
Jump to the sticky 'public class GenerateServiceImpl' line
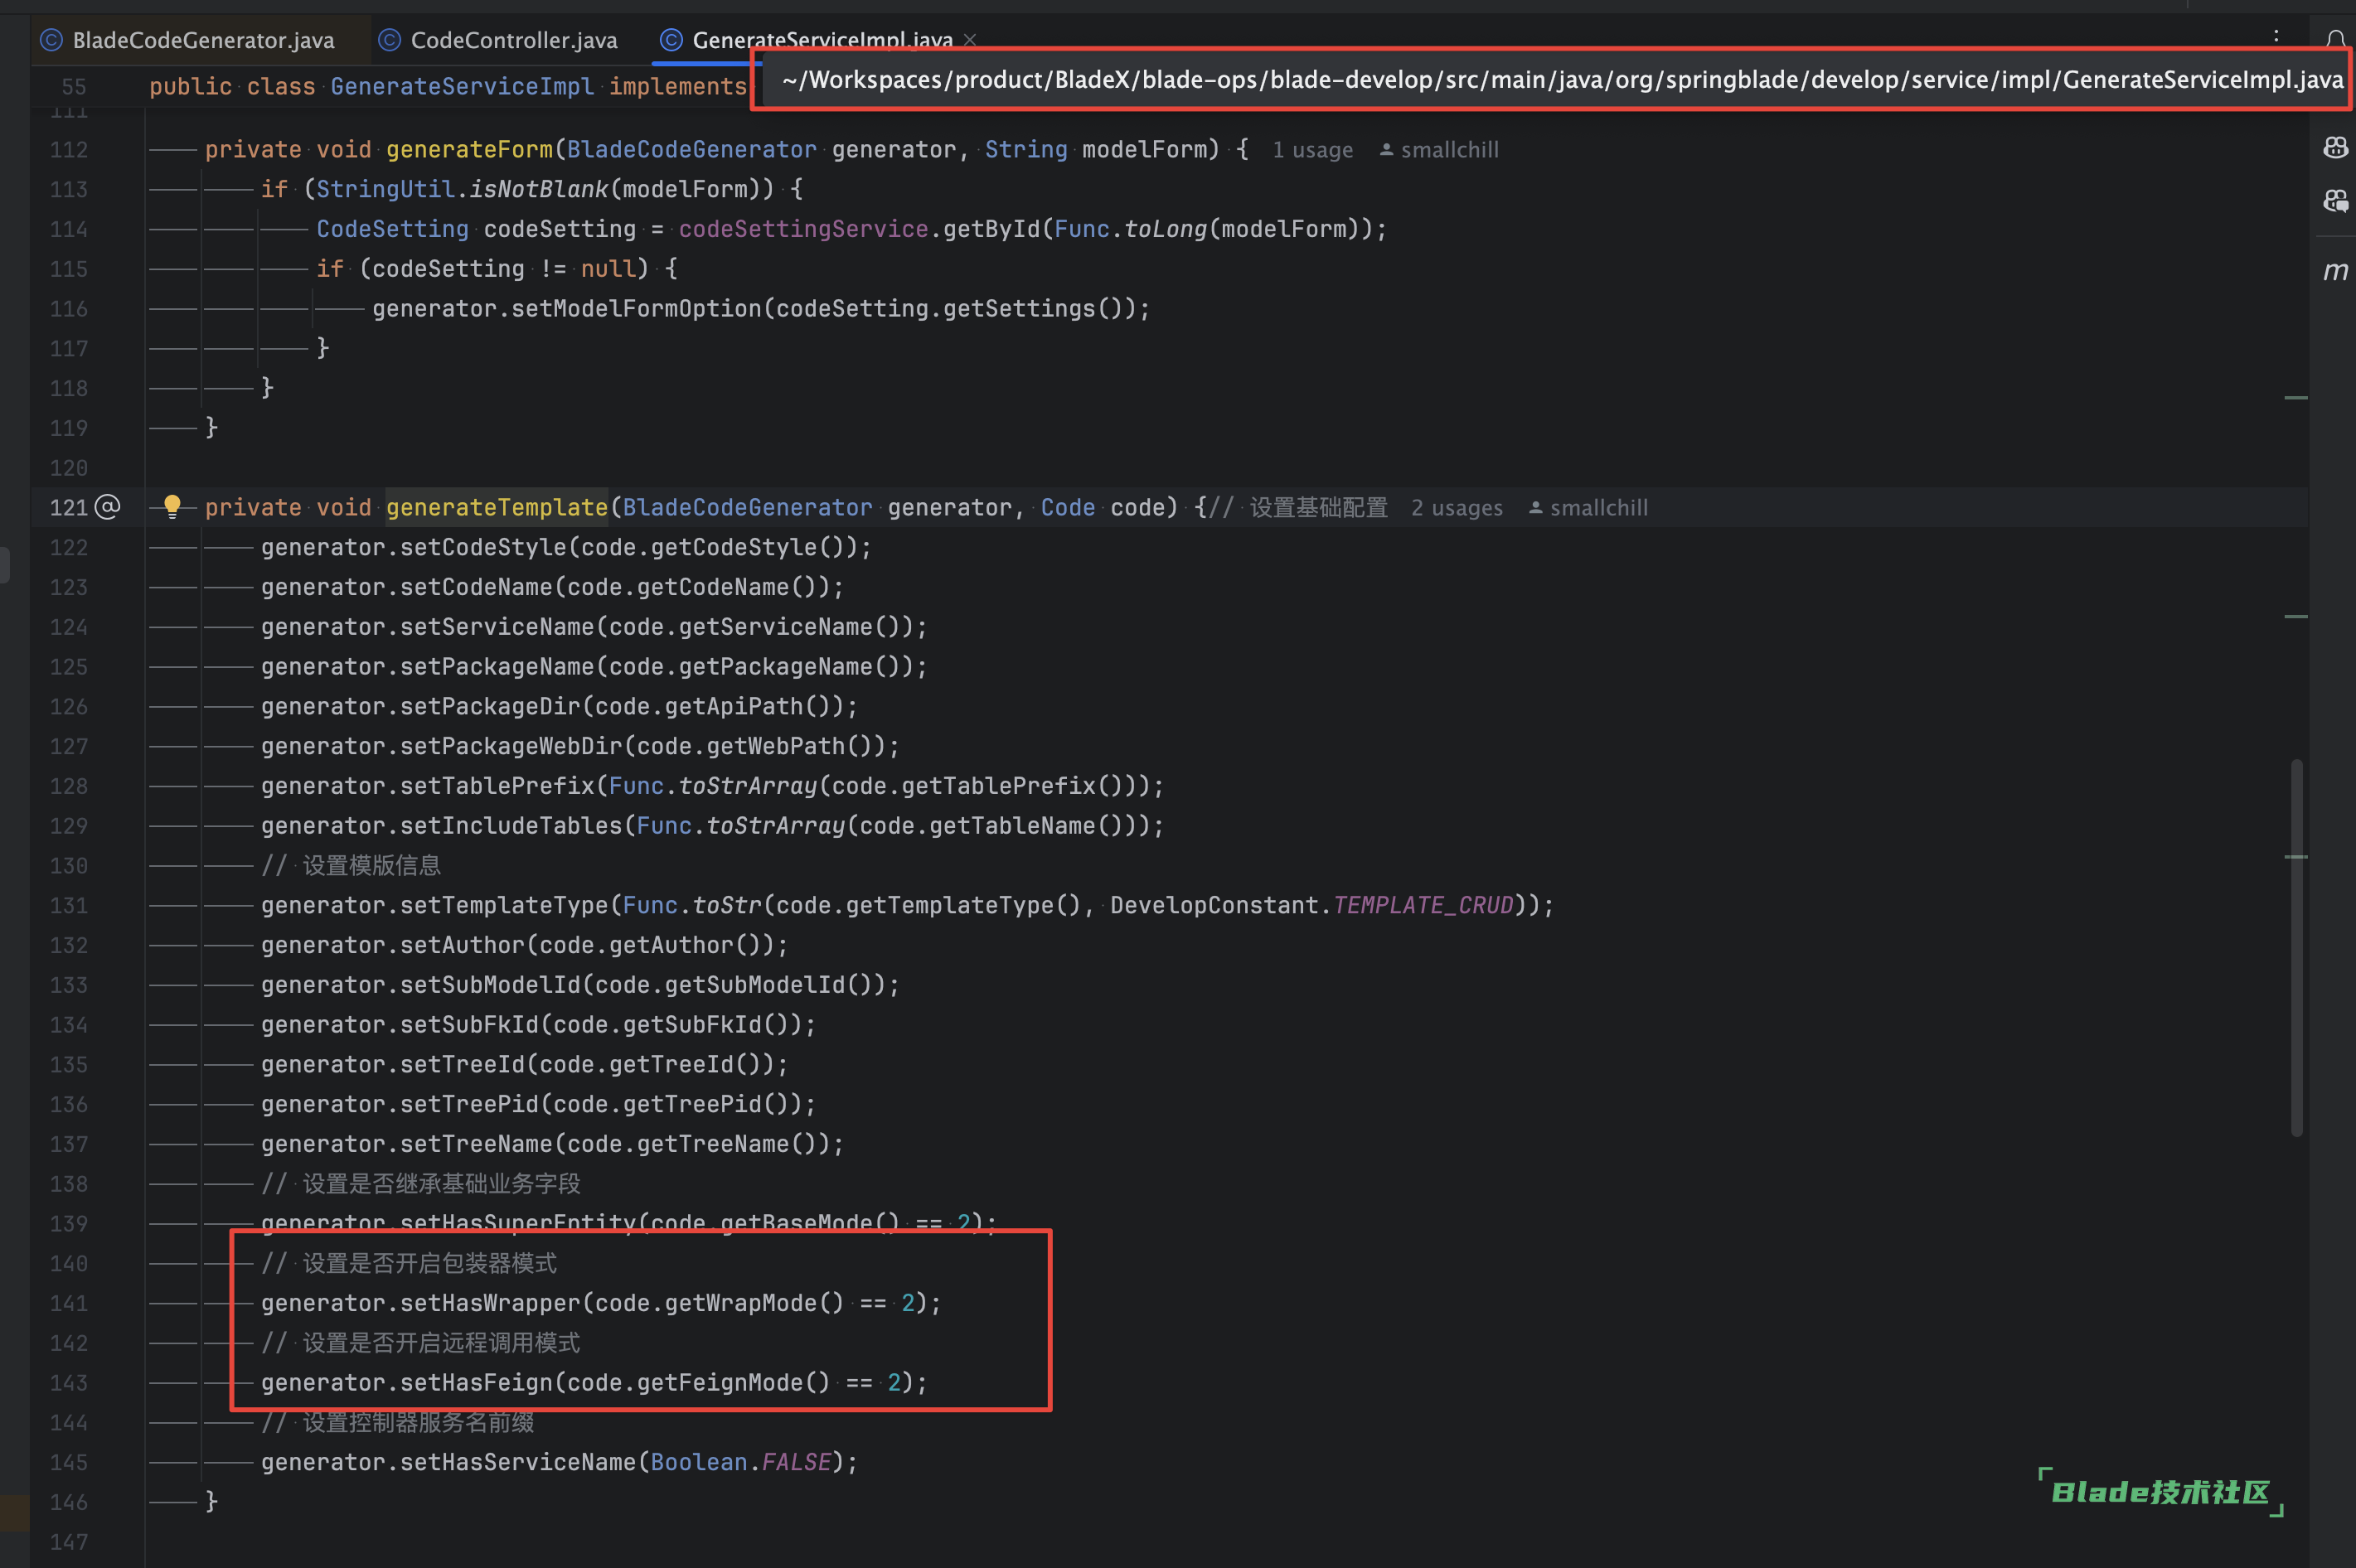click(447, 87)
